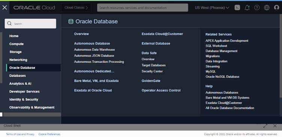
Task: Open Operator Access Control
Action: coord(161,90)
